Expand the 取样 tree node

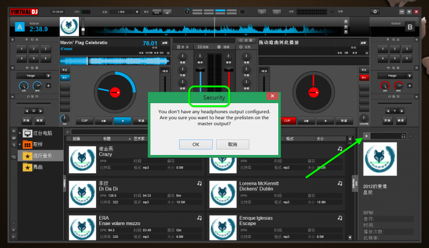coord(20,144)
